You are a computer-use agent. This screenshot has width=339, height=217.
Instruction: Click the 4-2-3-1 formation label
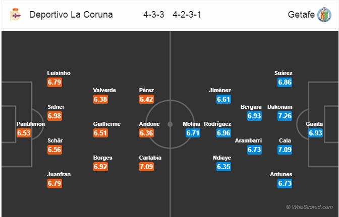187,15
